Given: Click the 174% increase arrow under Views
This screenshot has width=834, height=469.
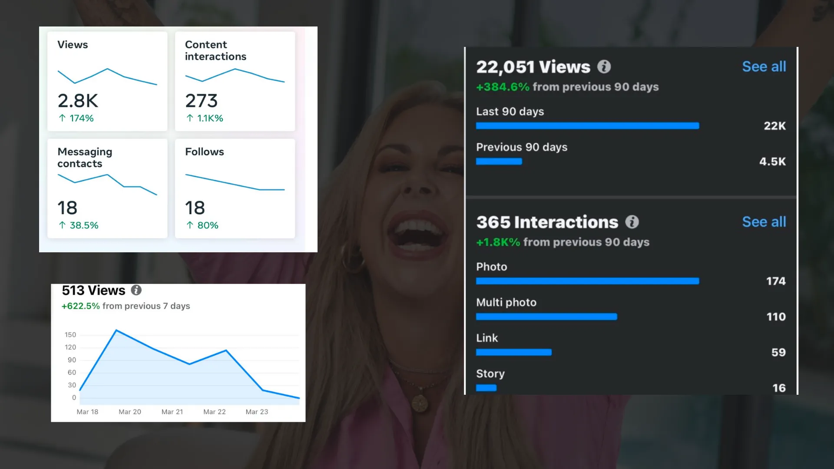Looking at the screenshot, I should (x=62, y=118).
